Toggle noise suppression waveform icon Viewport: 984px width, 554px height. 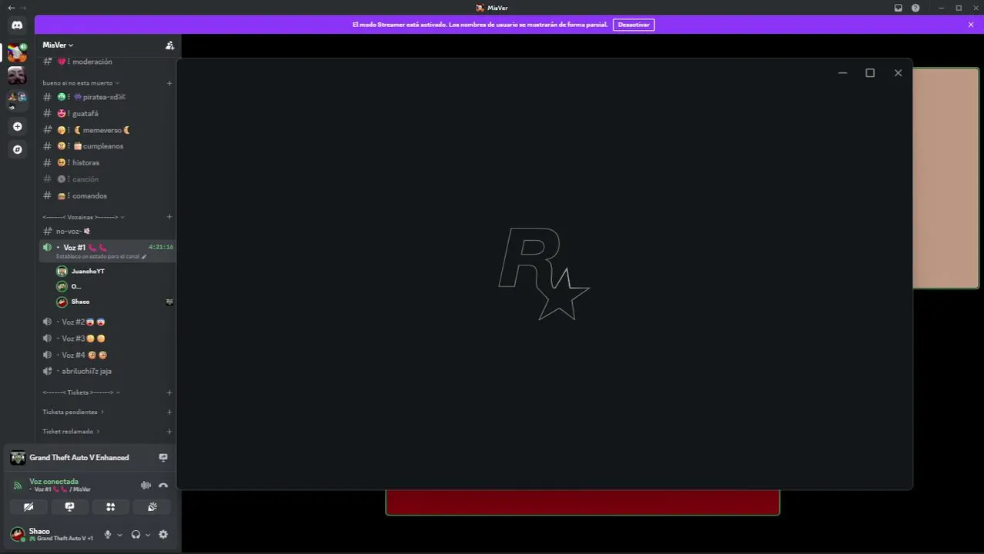coord(146,486)
